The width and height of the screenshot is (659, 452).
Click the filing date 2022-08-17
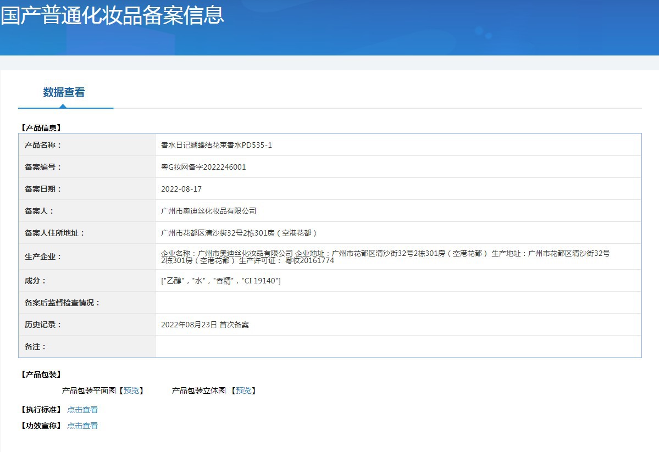tap(181, 189)
